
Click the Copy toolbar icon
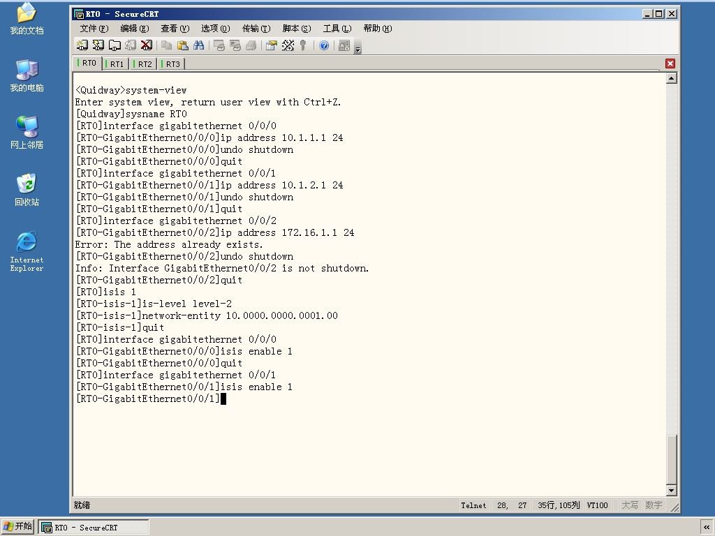click(167, 45)
